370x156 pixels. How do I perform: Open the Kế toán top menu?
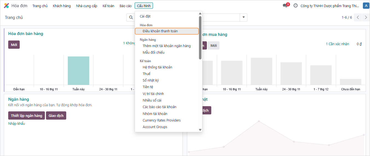click(x=108, y=6)
